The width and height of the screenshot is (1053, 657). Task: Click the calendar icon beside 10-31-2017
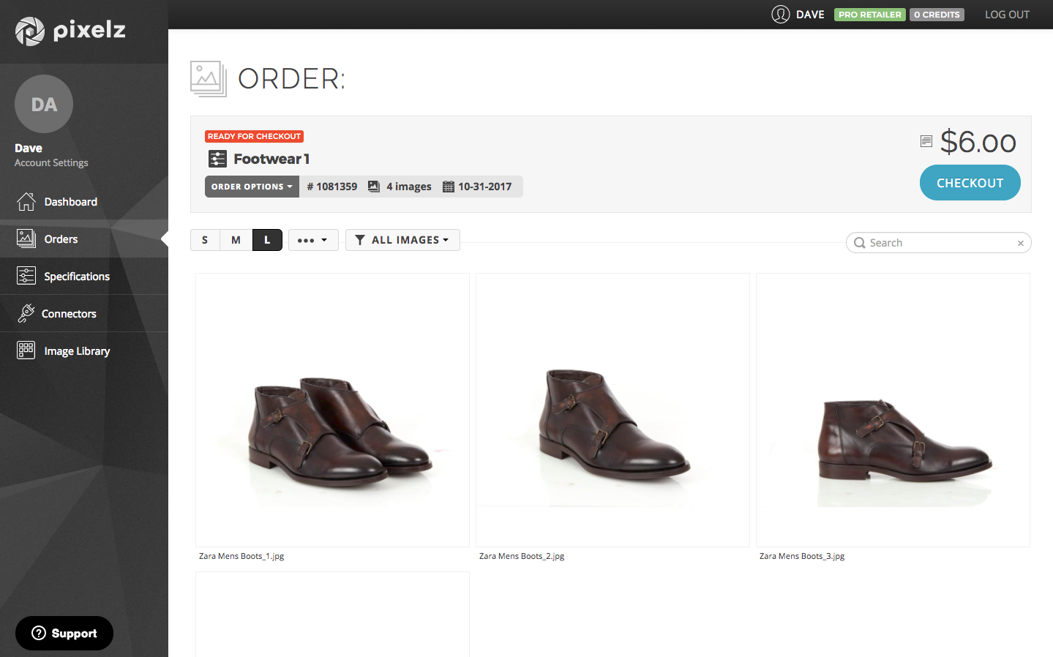[449, 187]
